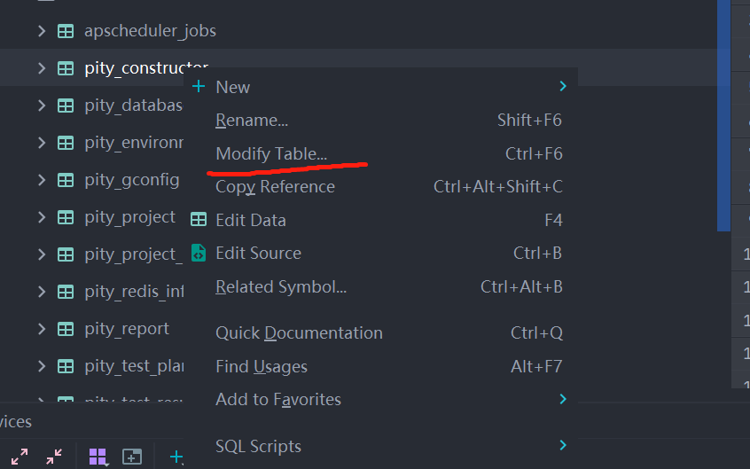Choose Edit Data from the menu

[x=251, y=220]
